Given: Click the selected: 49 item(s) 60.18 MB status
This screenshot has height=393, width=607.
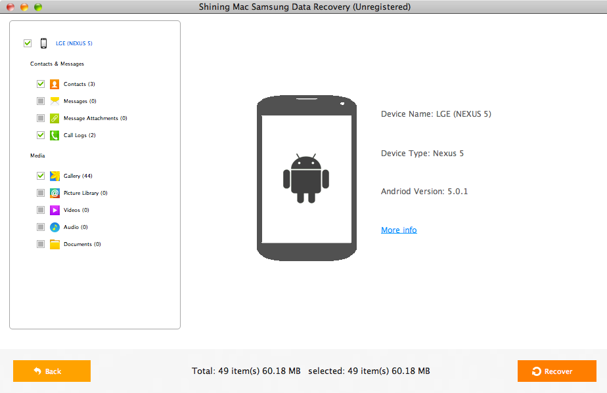Looking at the screenshot, I should pos(369,371).
